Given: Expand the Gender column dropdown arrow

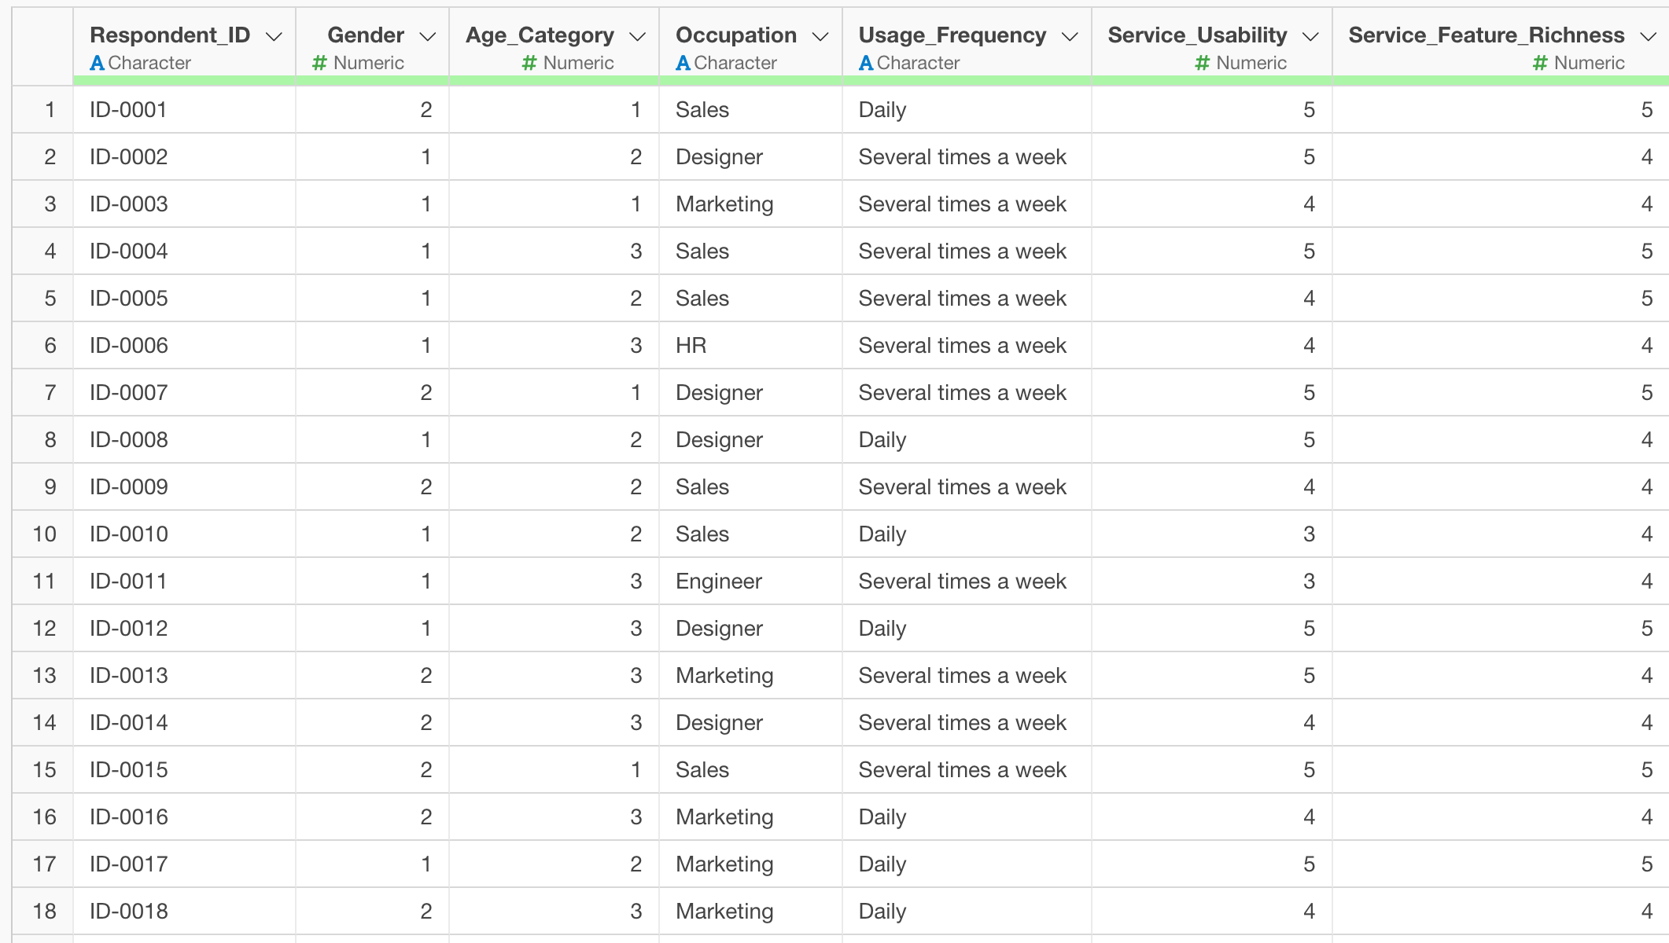Looking at the screenshot, I should [427, 37].
